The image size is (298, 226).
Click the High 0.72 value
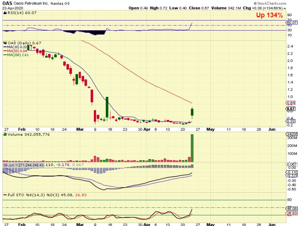(158, 8)
